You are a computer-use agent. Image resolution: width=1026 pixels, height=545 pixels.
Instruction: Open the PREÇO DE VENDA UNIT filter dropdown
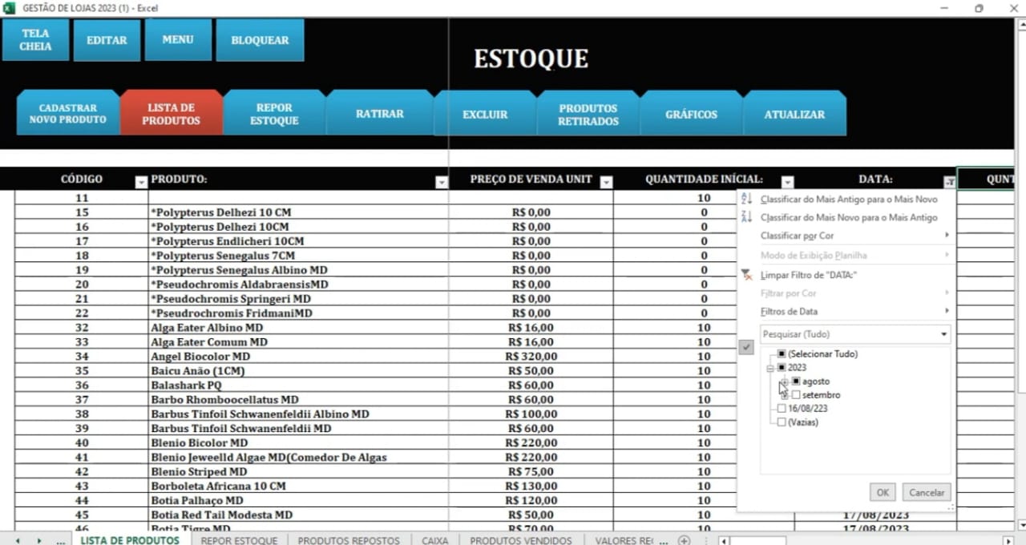coord(606,183)
